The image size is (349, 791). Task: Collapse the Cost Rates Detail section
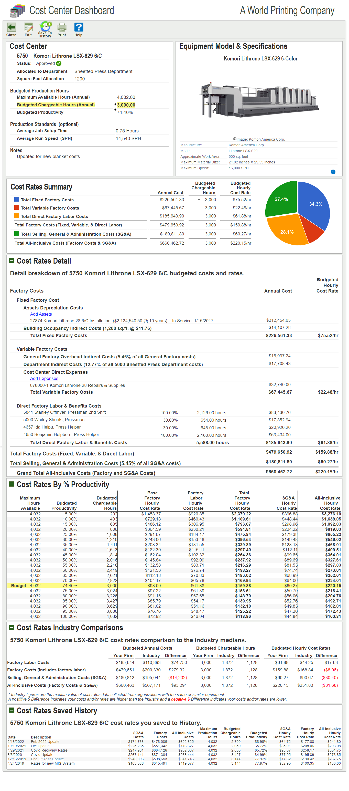[x=11, y=261]
